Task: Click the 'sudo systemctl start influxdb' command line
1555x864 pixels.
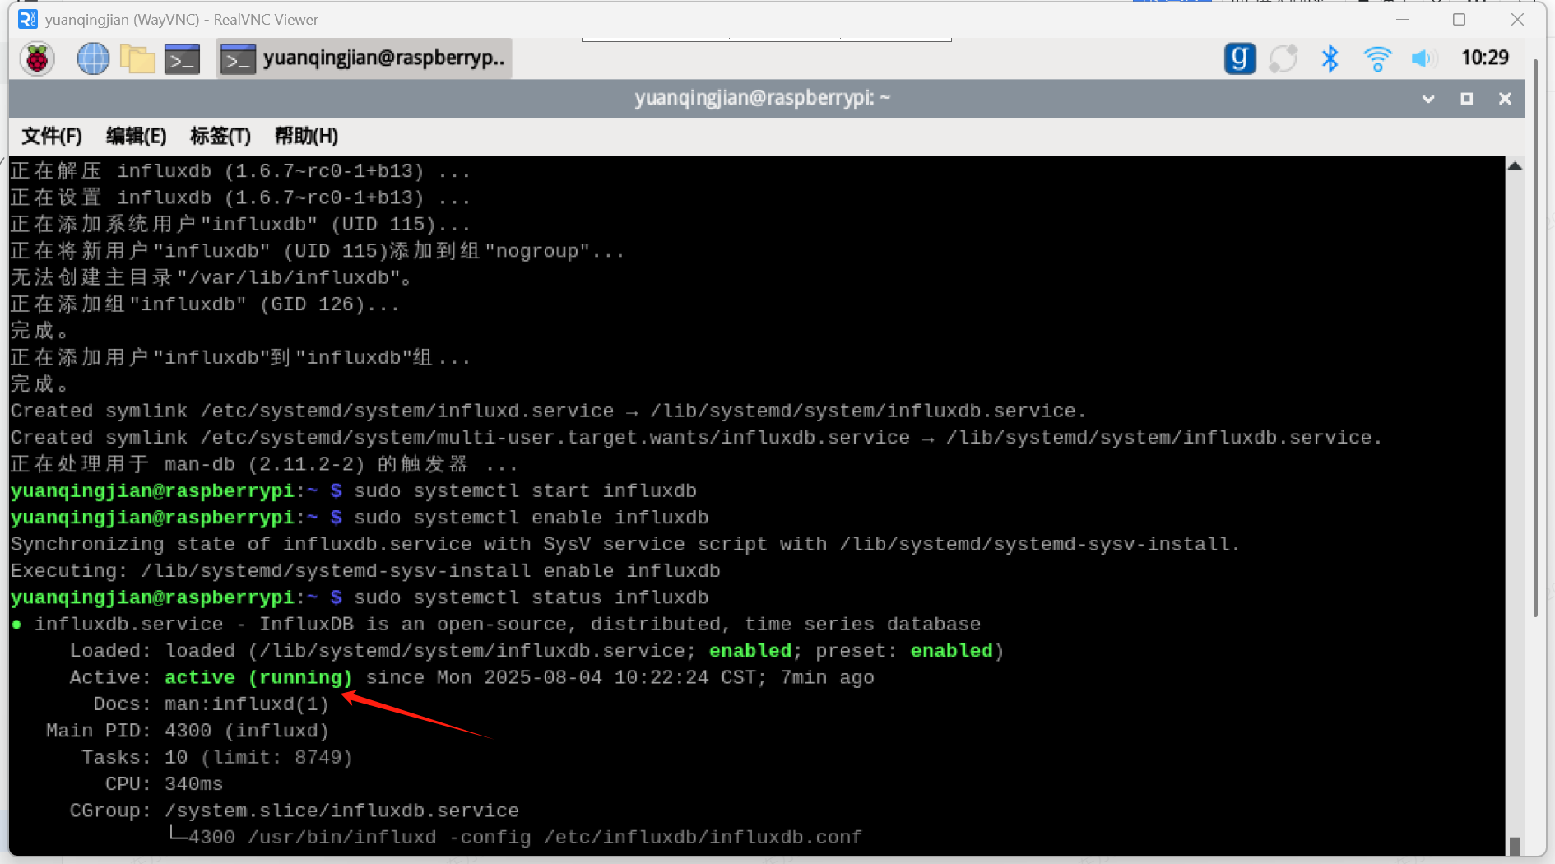Action: tap(525, 491)
